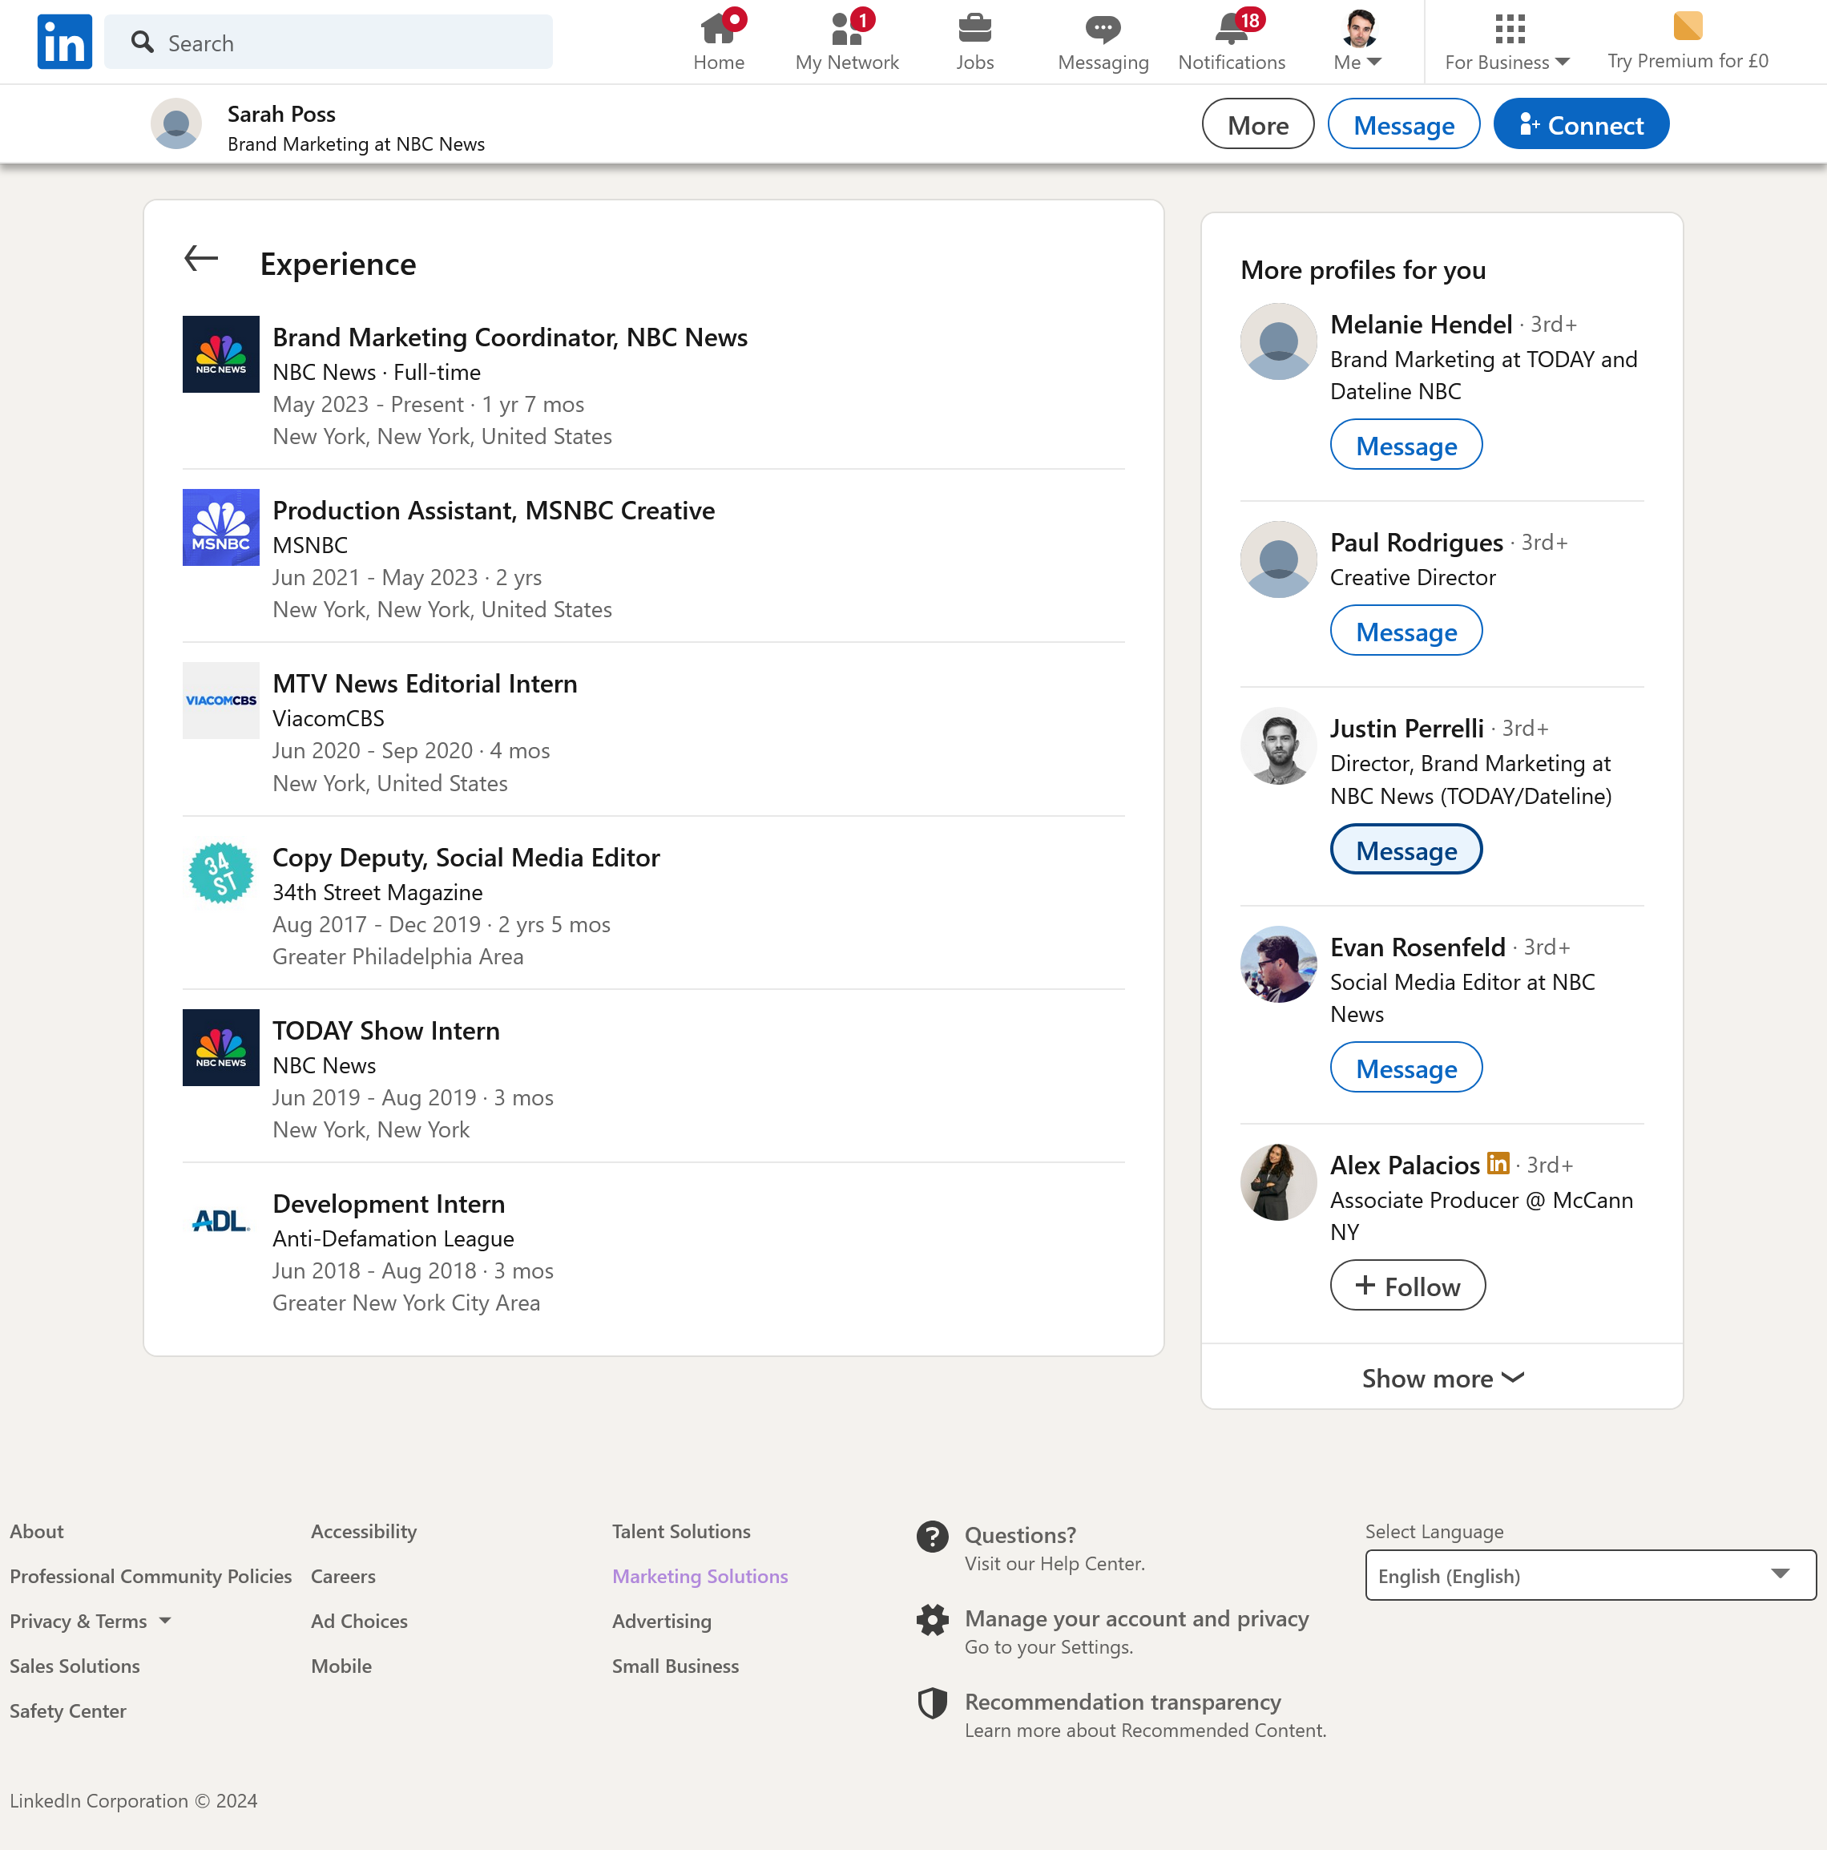Image resolution: width=1827 pixels, height=1850 pixels.
Task: Follow Alex Palacios
Action: [x=1408, y=1285]
